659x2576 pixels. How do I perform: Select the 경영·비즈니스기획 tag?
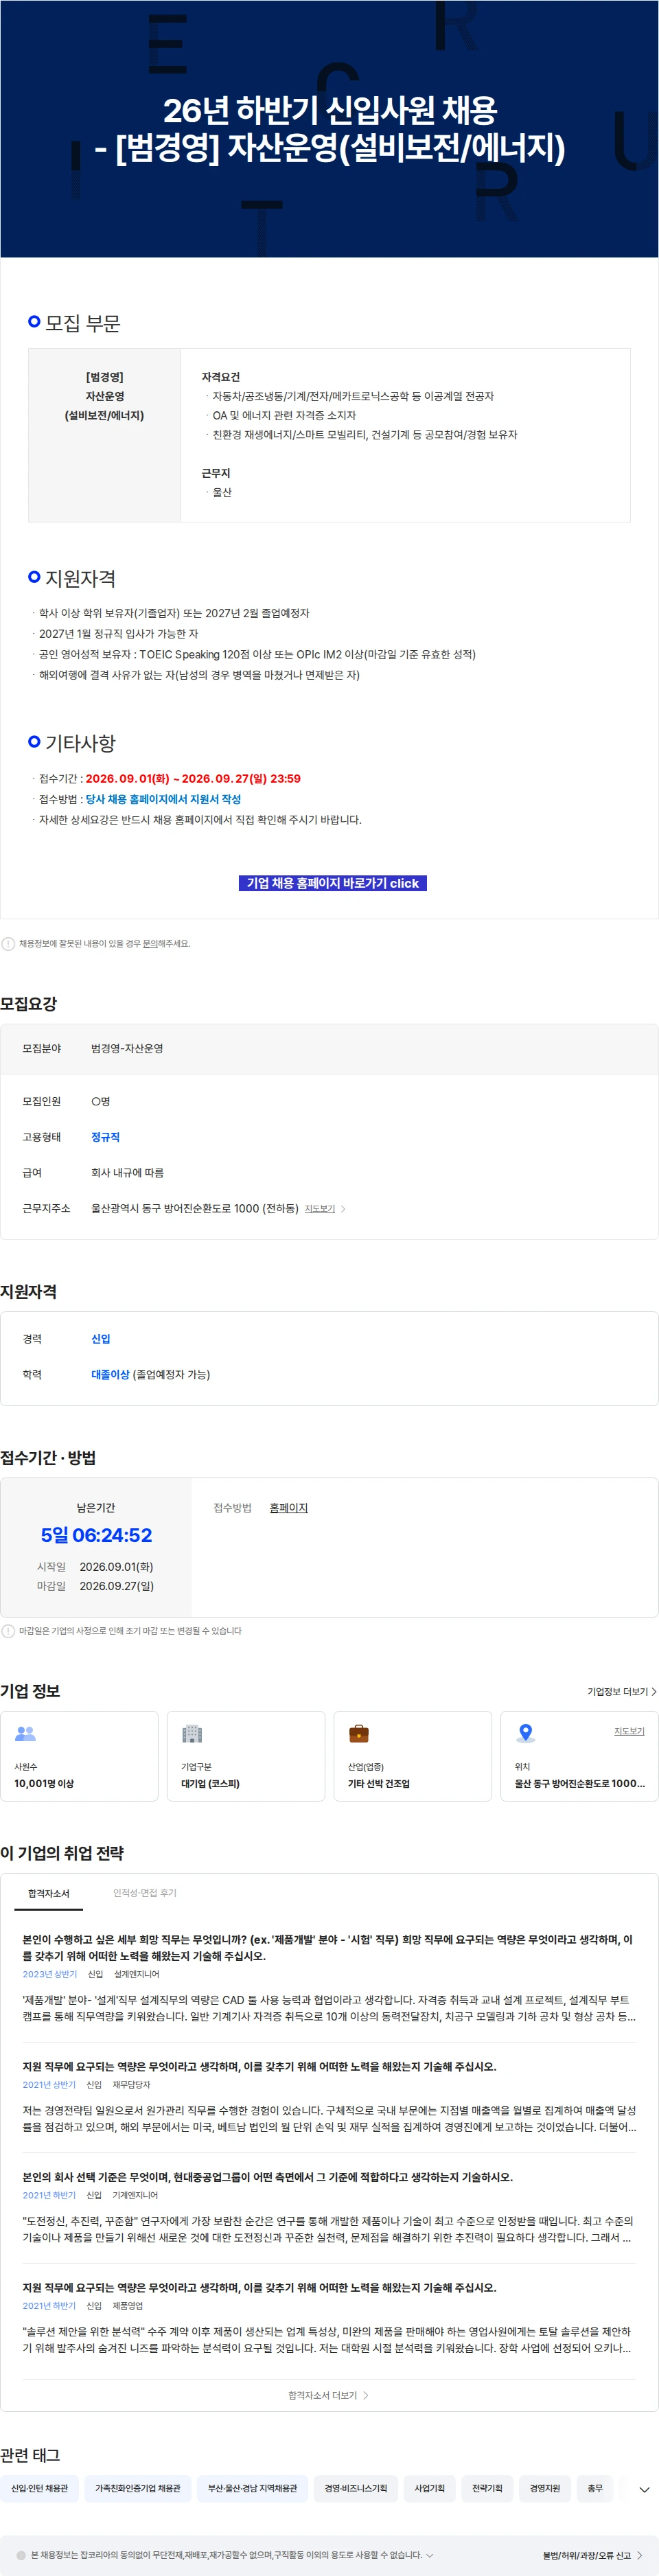tap(356, 2488)
